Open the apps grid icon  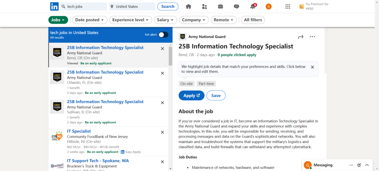[288, 7]
